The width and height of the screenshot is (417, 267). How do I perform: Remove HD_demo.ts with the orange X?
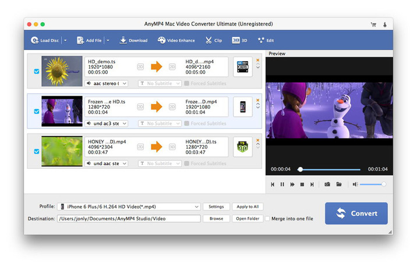pos(257,60)
